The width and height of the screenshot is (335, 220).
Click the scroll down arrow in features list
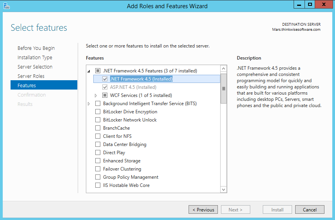[224, 189]
